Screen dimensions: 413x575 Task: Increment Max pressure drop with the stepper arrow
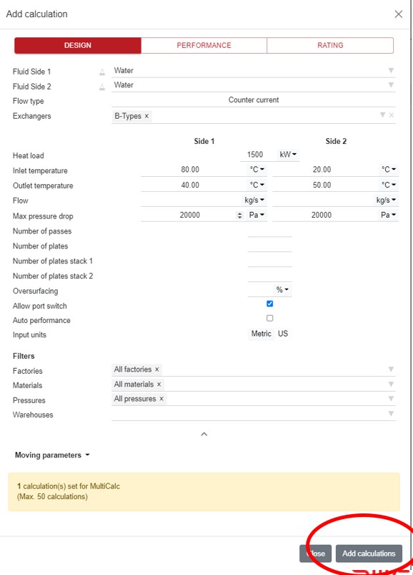[x=241, y=213]
